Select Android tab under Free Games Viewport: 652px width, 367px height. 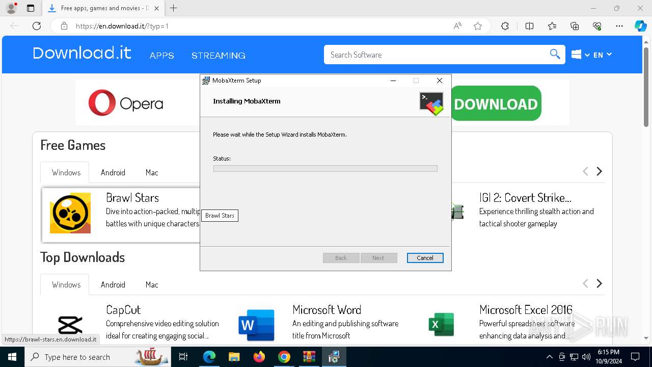[x=113, y=172]
